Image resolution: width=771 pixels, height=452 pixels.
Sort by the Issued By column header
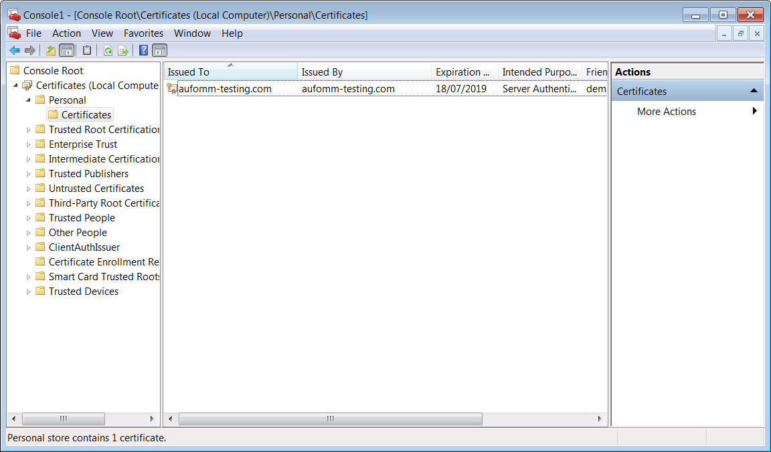(x=363, y=72)
